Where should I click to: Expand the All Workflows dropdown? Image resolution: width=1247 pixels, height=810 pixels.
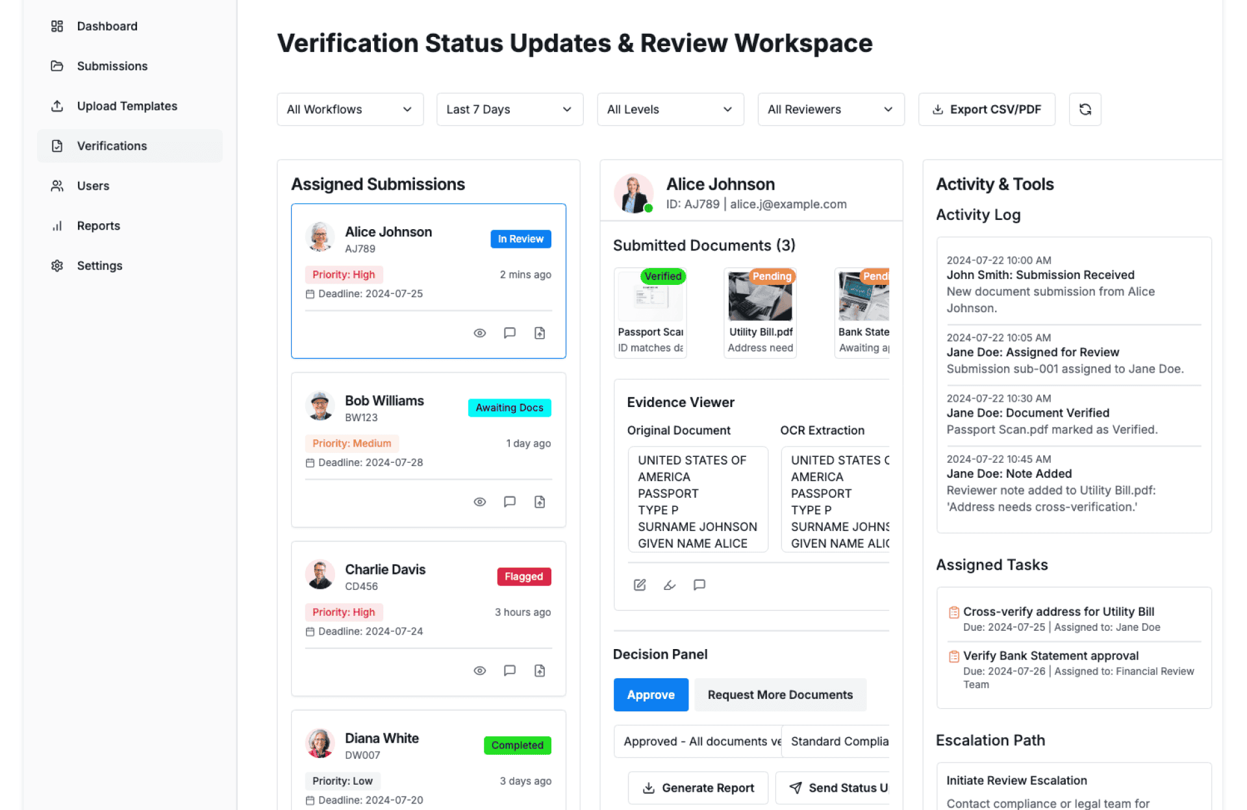tap(349, 109)
